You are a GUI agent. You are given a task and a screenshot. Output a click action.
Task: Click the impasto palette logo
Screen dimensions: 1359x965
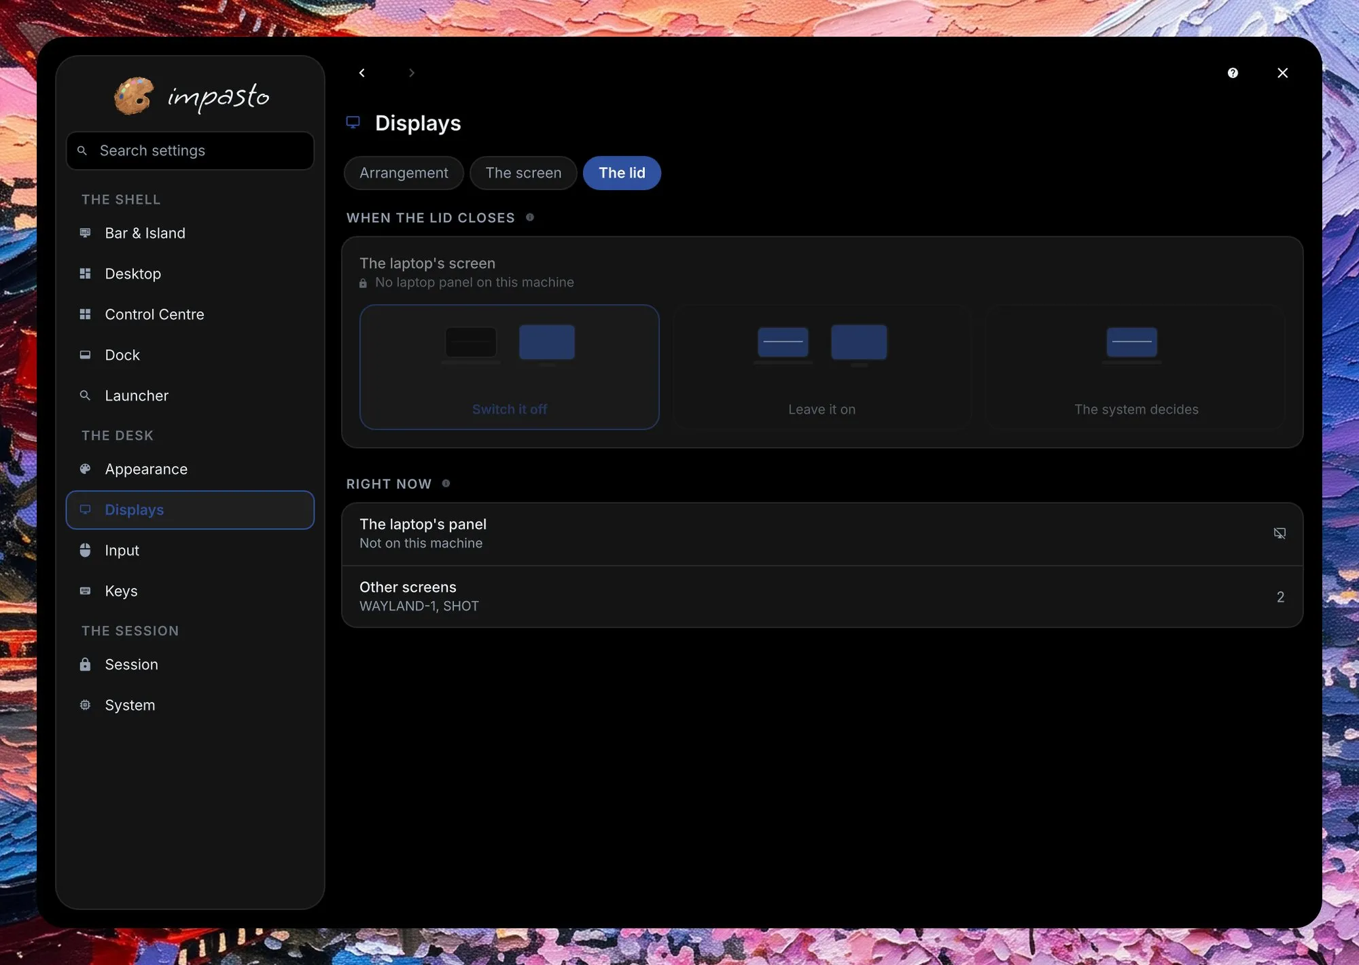point(134,96)
